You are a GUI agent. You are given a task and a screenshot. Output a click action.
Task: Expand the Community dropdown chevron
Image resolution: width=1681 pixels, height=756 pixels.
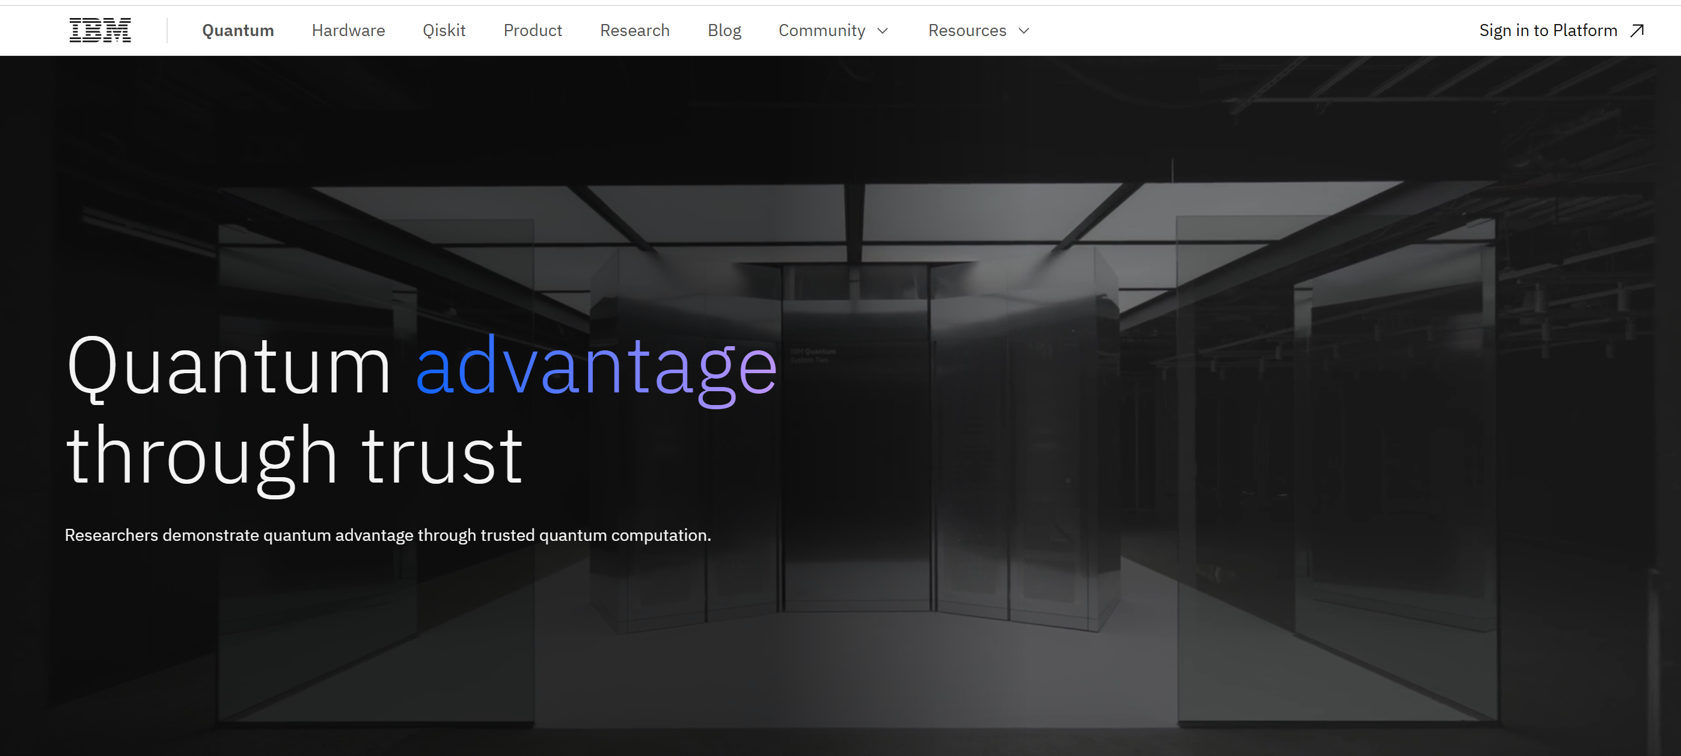(883, 31)
